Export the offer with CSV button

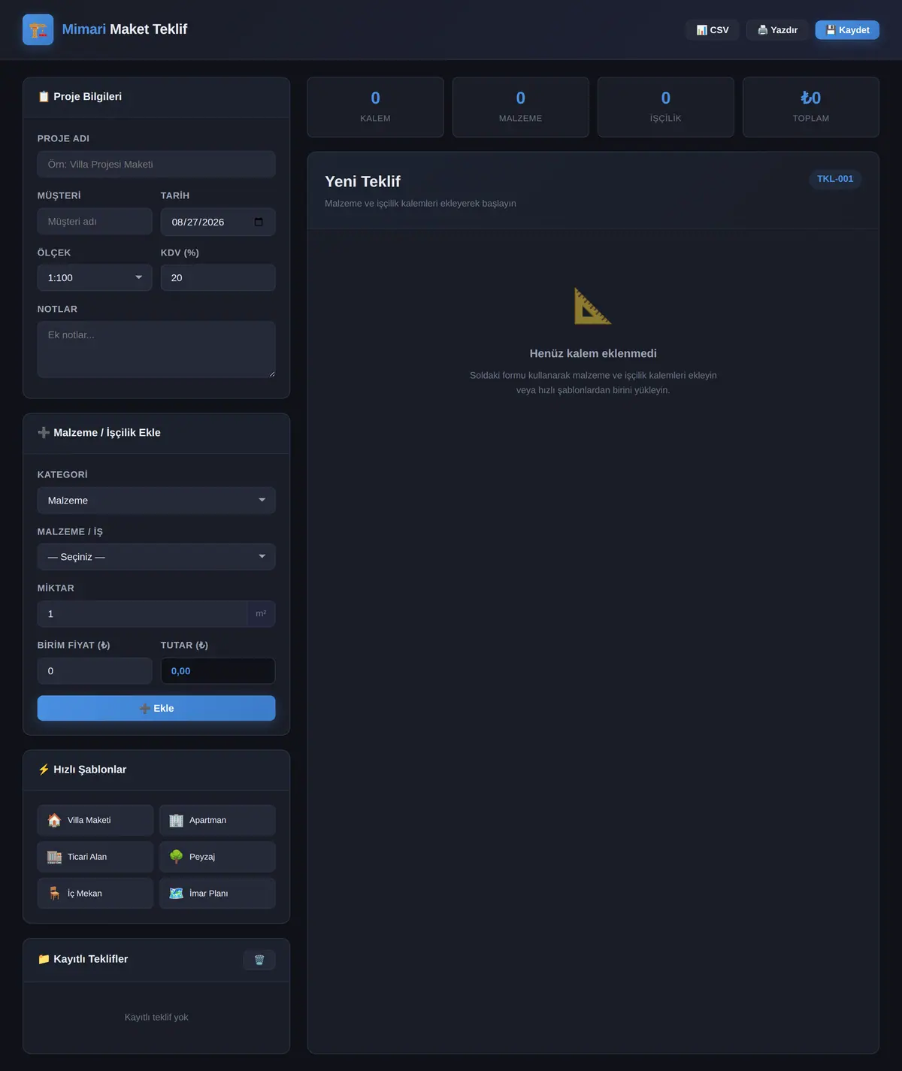point(713,30)
